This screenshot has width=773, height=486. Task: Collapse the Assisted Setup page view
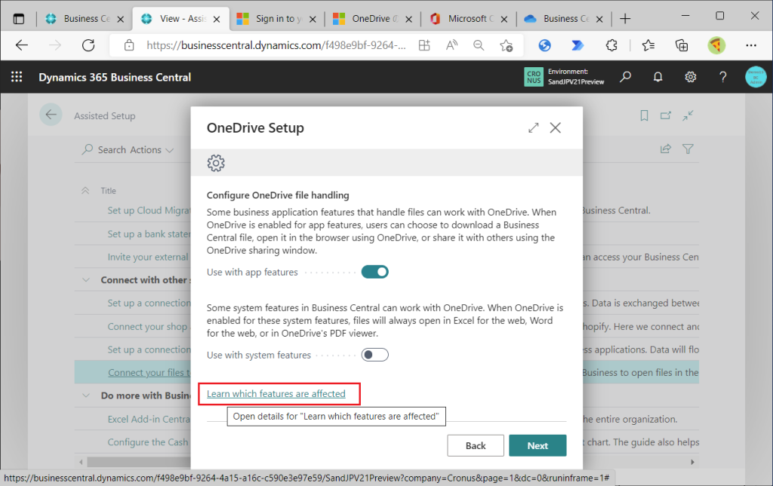pyautogui.click(x=688, y=115)
